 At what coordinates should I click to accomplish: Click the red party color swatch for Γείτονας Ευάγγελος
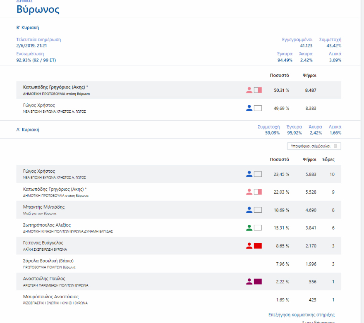[x=258, y=246]
